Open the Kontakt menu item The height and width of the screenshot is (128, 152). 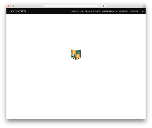point(135,11)
